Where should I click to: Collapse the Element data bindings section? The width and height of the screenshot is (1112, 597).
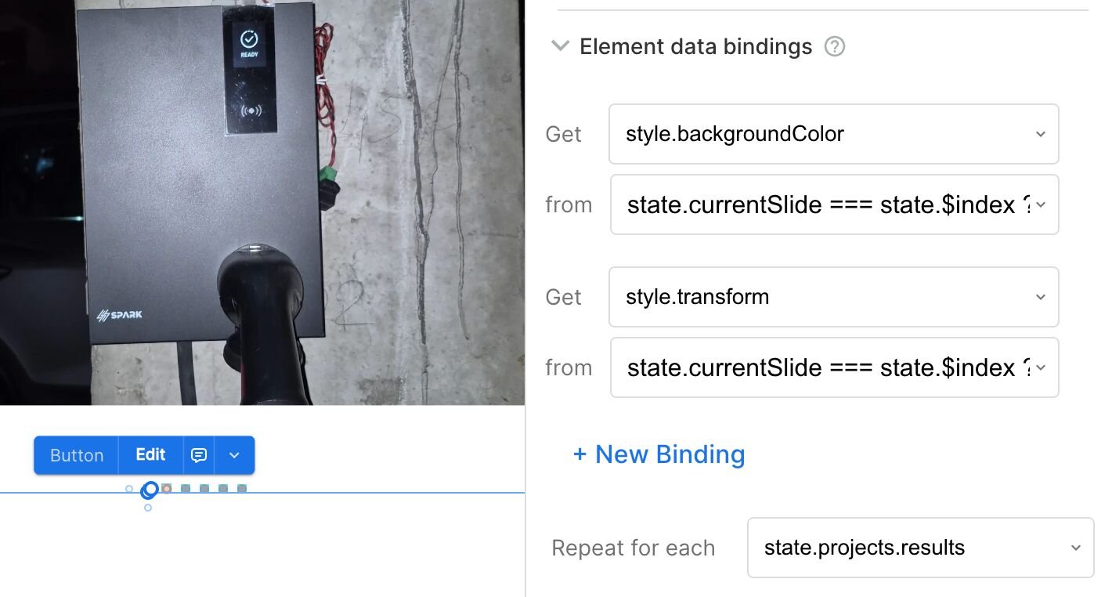pyautogui.click(x=560, y=46)
